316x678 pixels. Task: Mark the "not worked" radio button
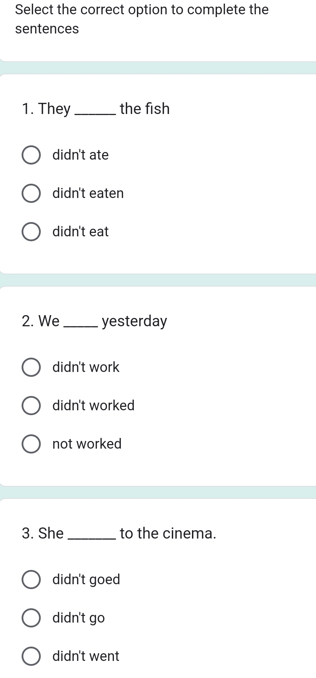point(31,444)
